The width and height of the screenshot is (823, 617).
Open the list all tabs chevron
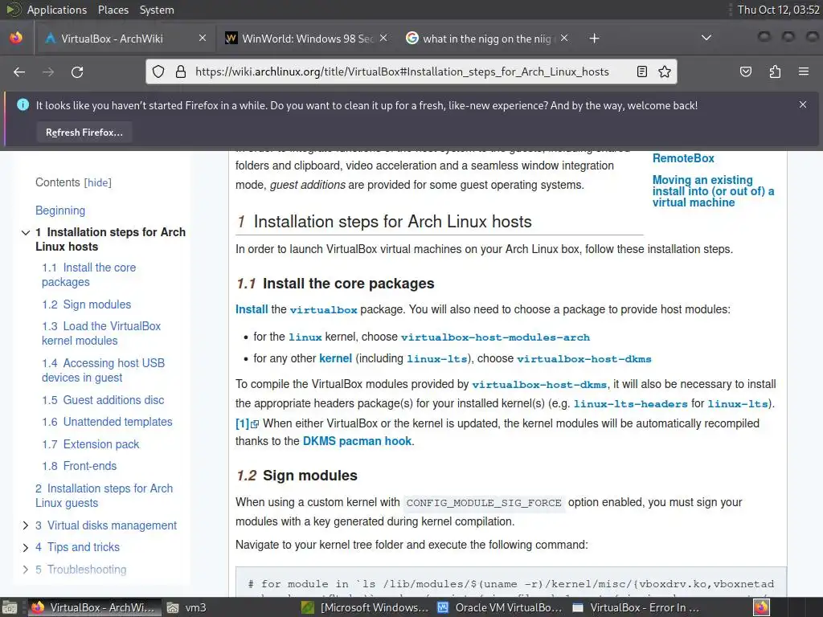pyautogui.click(x=706, y=38)
